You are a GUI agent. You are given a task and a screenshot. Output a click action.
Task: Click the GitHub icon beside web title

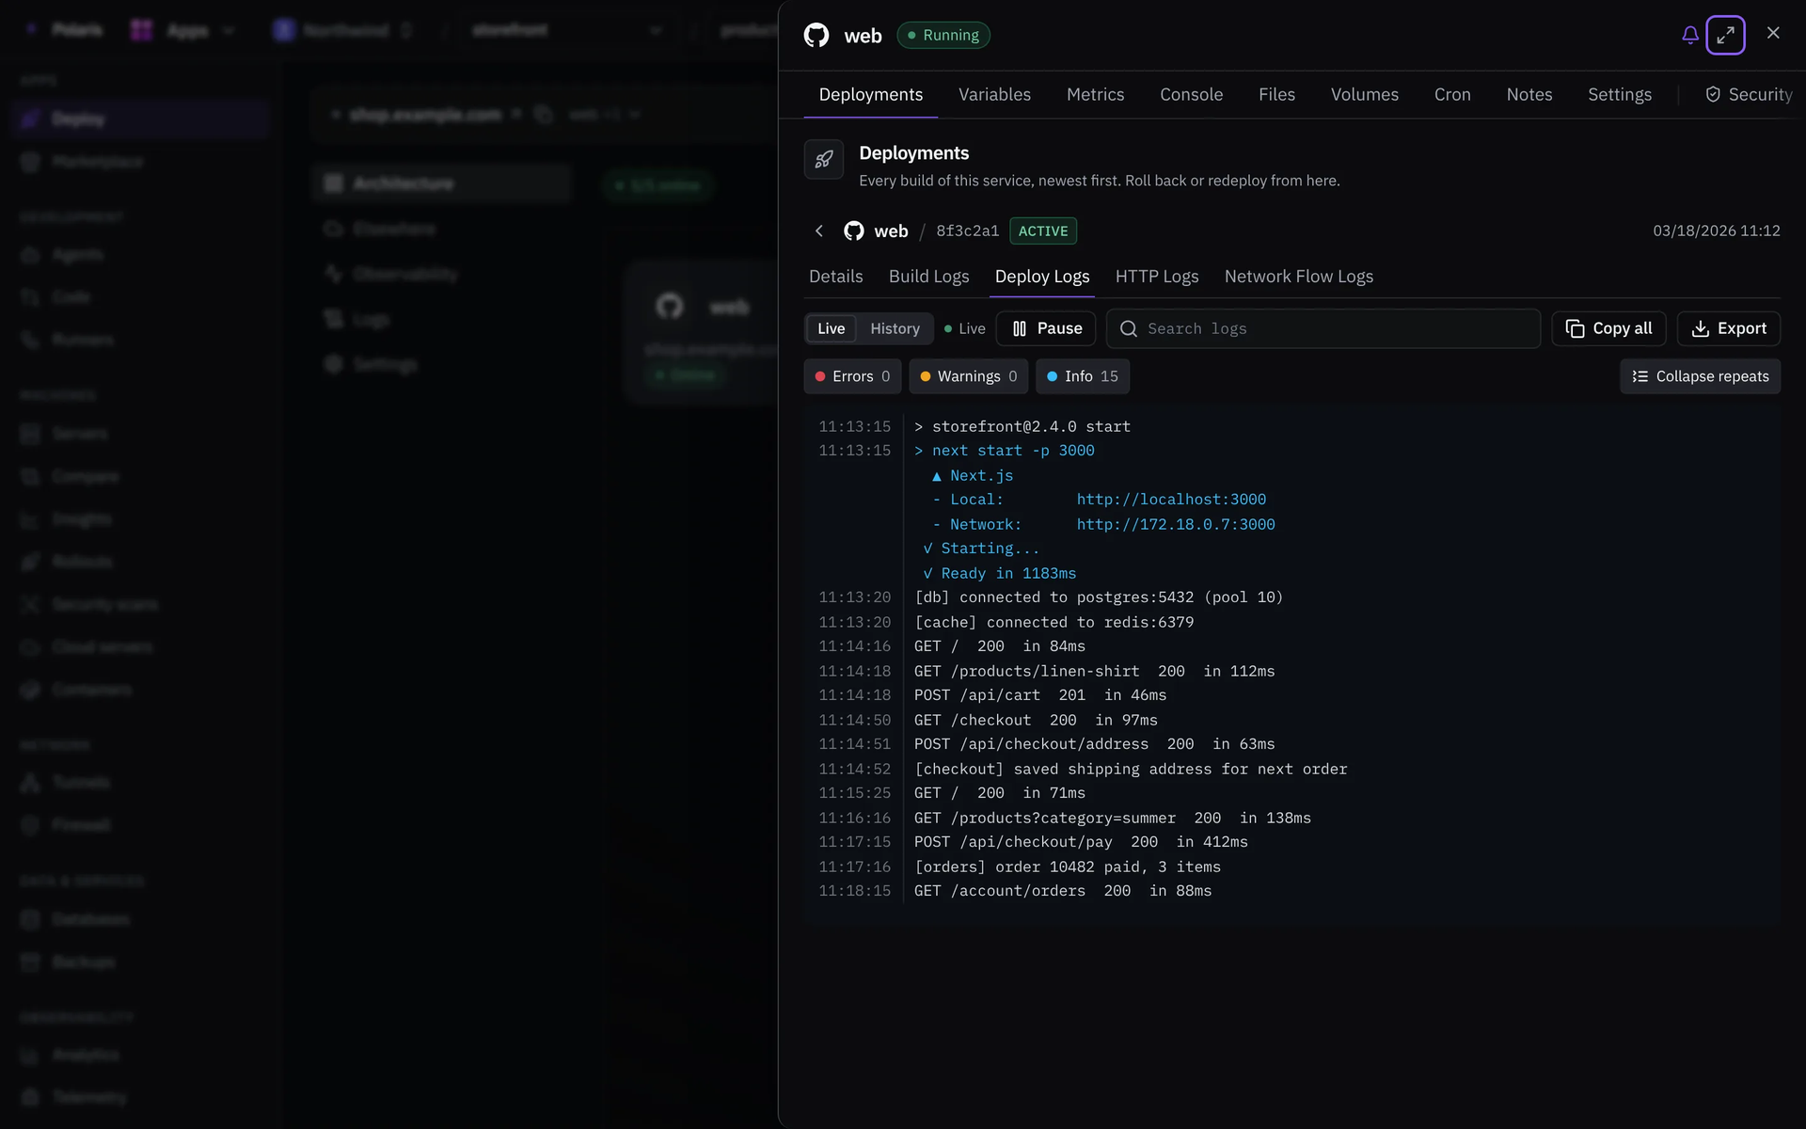coord(816,36)
